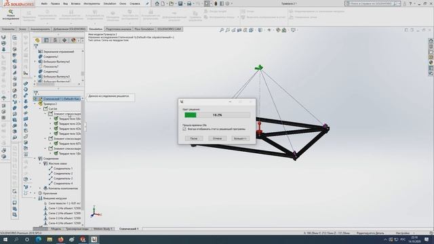Click the simulation tree filter funnel icon
The image size is (434, 244).
36,94
